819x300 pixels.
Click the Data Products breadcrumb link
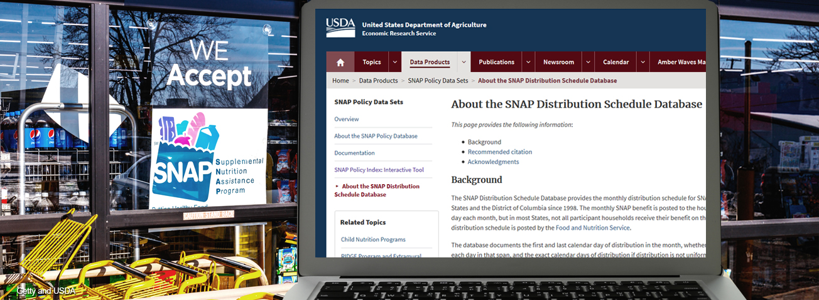pyautogui.click(x=378, y=81)
